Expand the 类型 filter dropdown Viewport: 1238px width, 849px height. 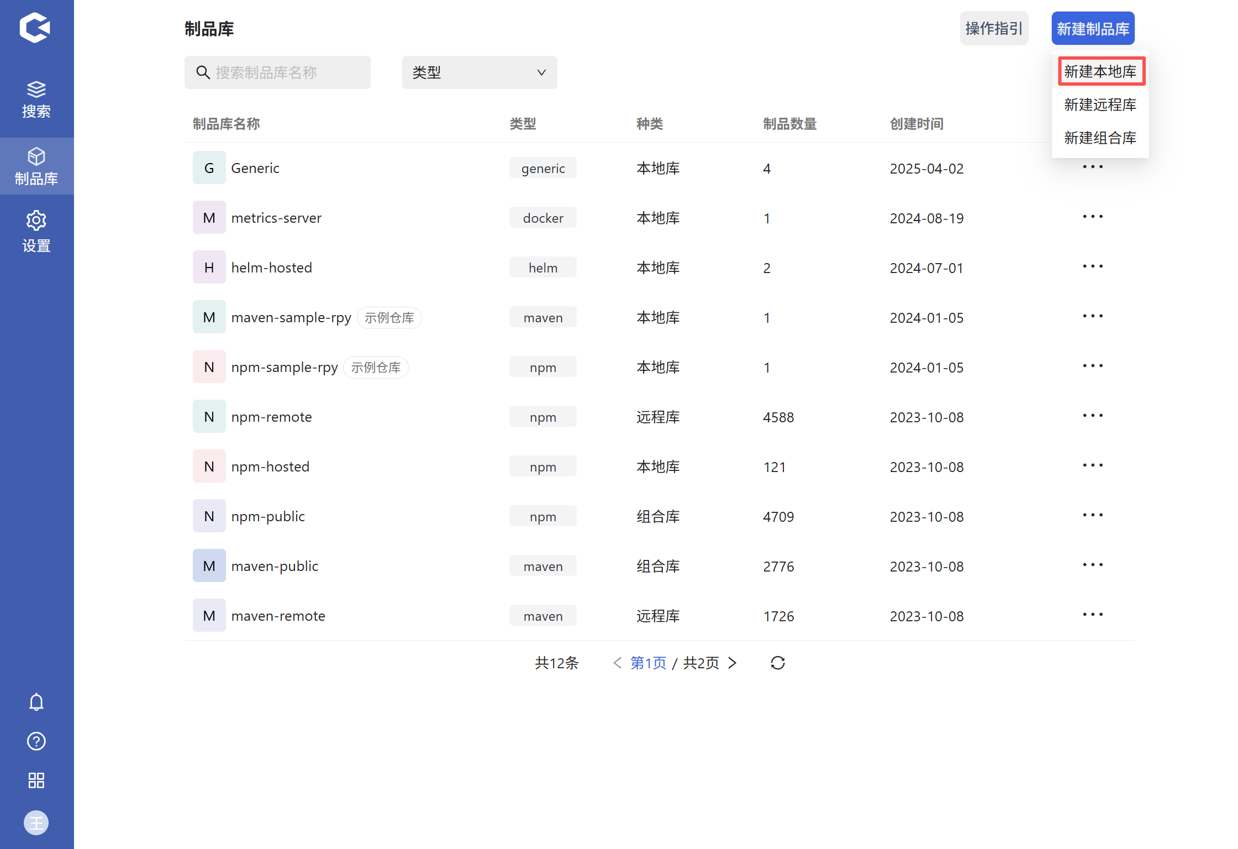point(479,72)
